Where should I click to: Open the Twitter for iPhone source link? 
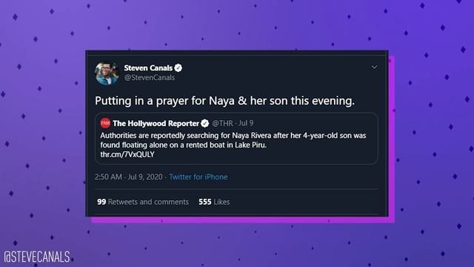[198, 177]
